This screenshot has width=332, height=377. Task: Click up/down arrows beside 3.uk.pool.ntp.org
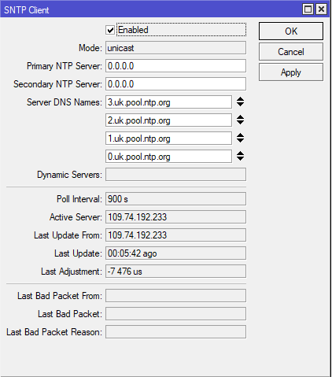tap(240, 102)
